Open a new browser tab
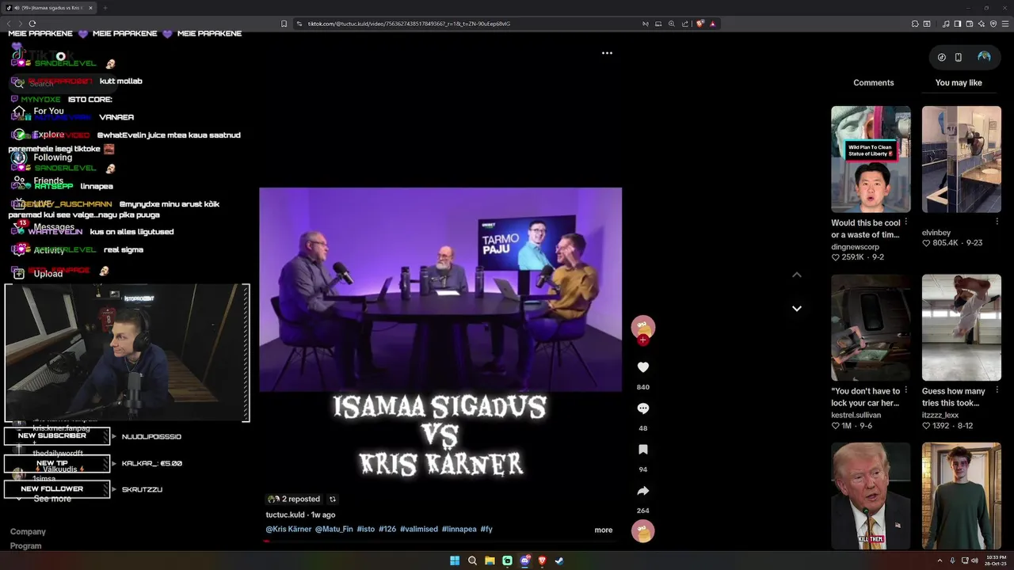The width and height of the screenshot is (1014, 570). pos(105,8)
